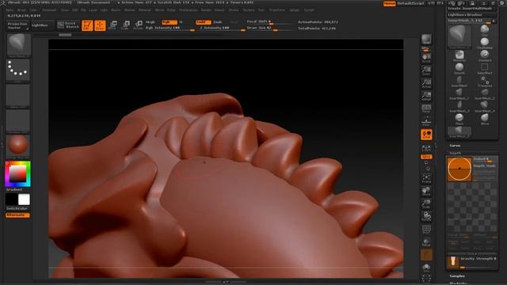Activate the Move transform mode in top shelf

click(x=113, y=25)
